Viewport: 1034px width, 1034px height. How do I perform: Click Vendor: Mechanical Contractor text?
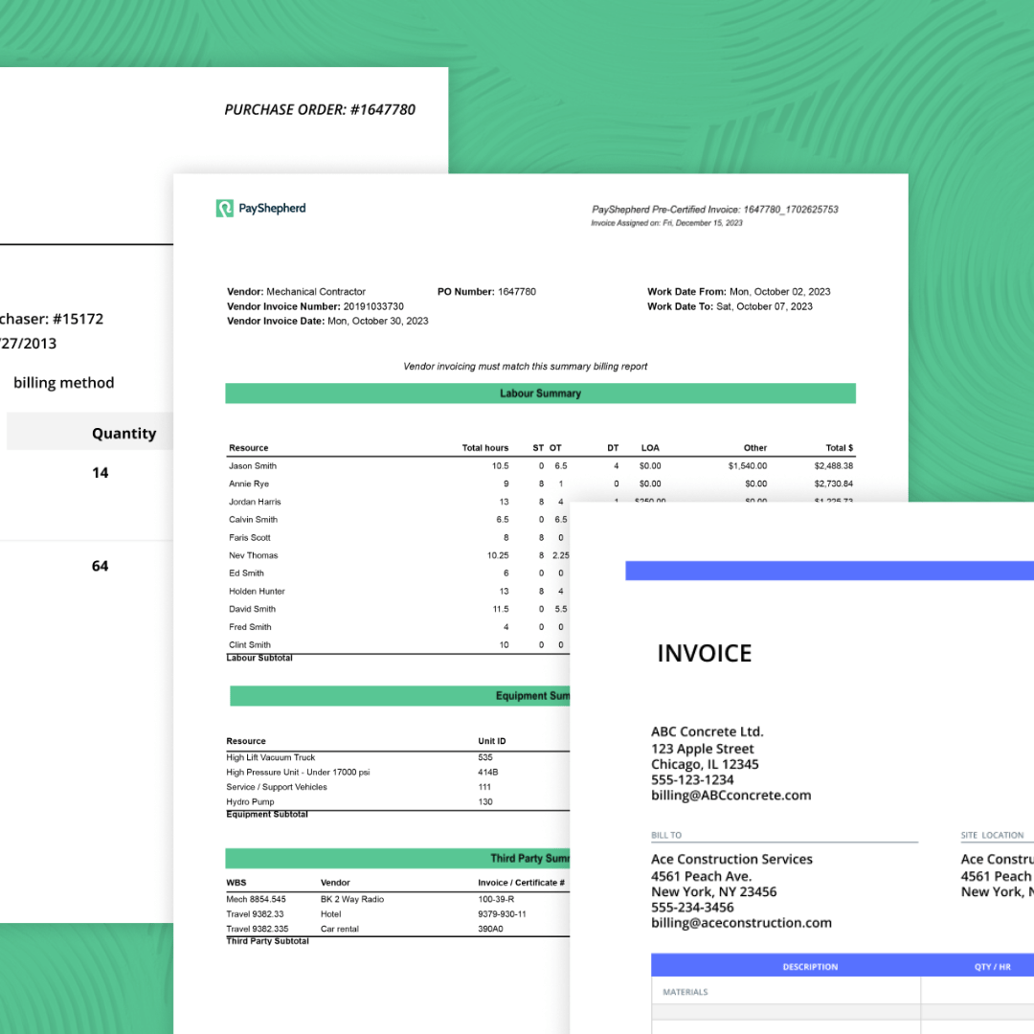(296, 291)
